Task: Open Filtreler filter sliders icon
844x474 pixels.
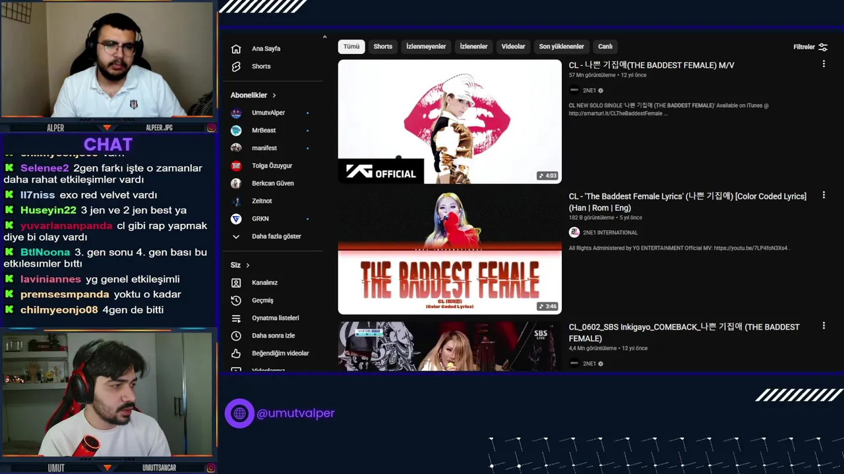Action: 823,47
